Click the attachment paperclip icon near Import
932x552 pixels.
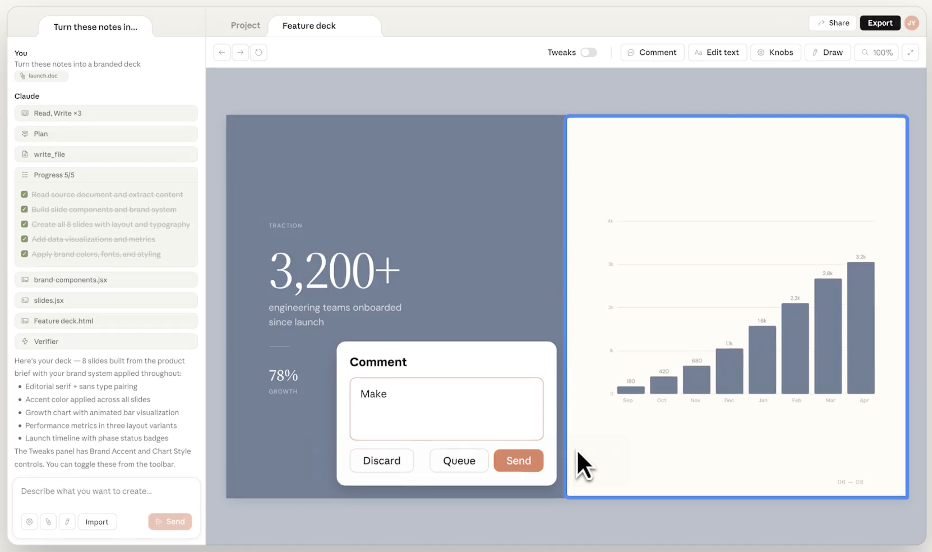point(48,521)
